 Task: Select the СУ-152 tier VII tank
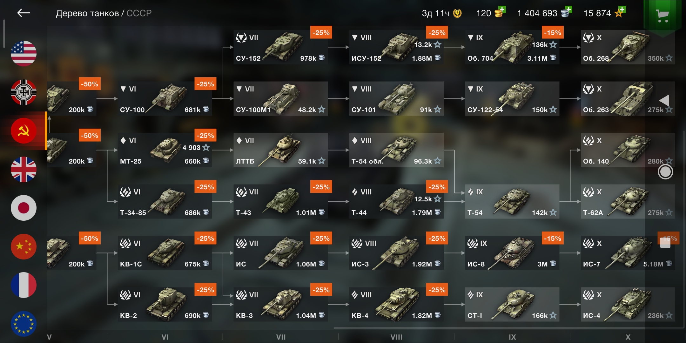tap(281, 47)
